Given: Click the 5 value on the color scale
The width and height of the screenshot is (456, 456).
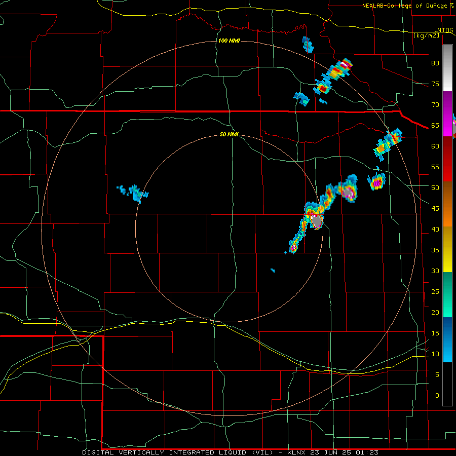Looking at the screenshot, I should [x=437, y=375].
